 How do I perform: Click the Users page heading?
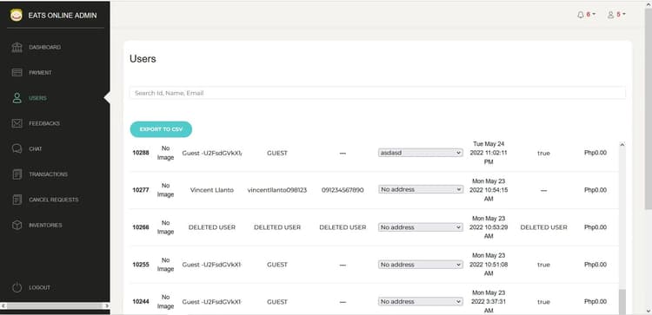click(x=143, y=59)
